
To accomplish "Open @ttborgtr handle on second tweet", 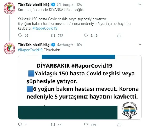I will click(65, 45).
